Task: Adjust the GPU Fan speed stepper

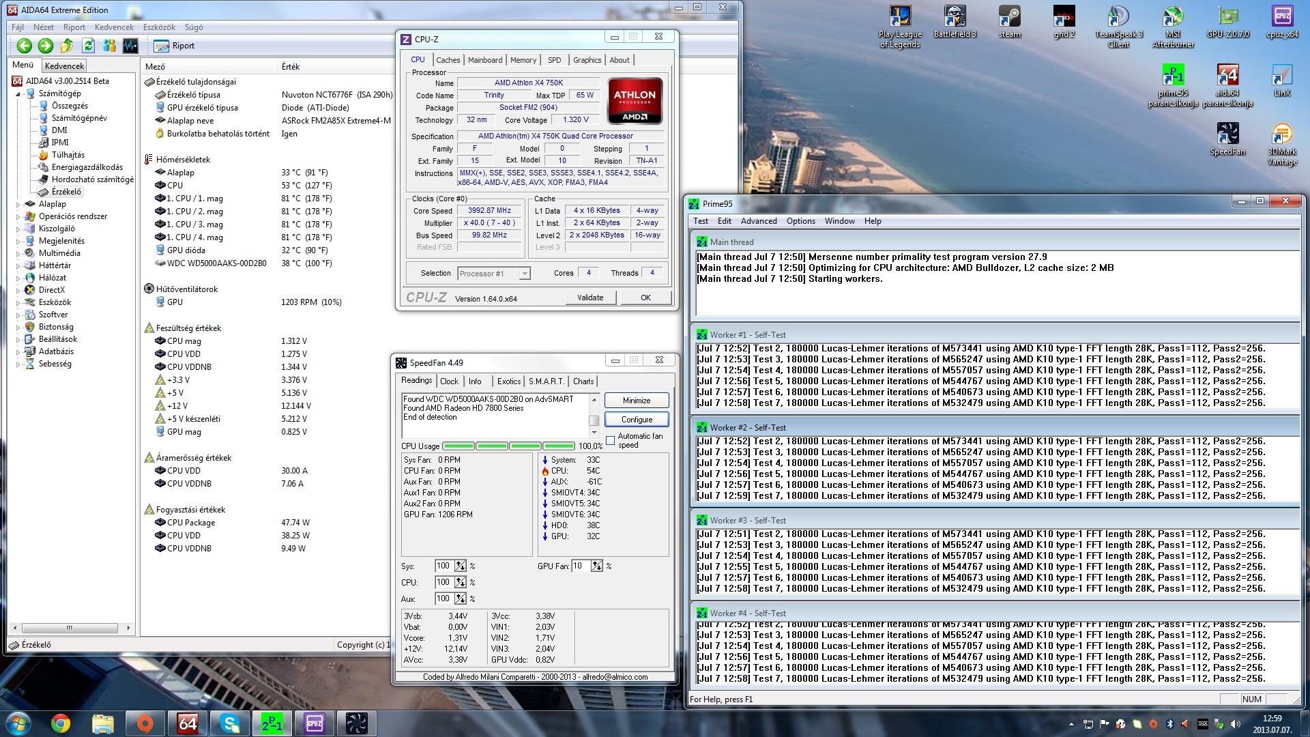Action: point(597,566)
